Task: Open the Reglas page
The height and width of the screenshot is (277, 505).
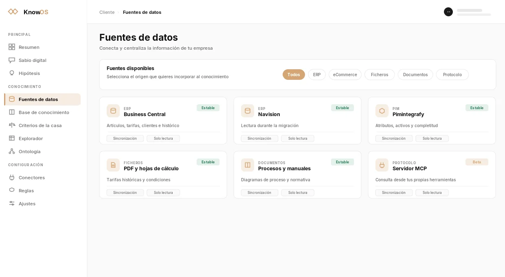Action: pos(42,190)
